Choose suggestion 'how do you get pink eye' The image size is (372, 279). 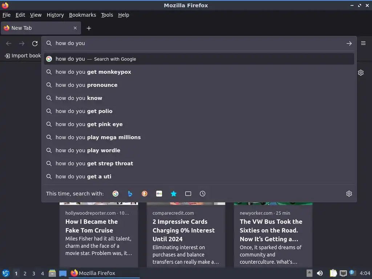tap(199, 124)
